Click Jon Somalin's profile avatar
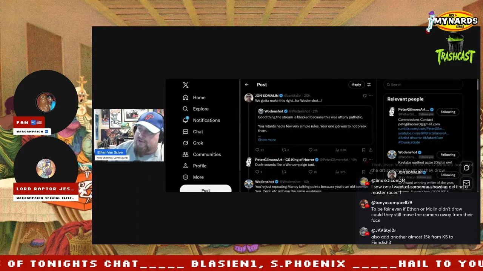The height and width of the screenshot is (271, 483). pyautogui.click(x=249, y=98)
